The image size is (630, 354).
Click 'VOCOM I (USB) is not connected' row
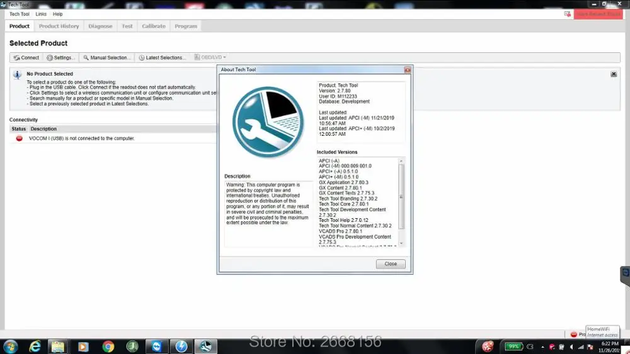tap(113, 138)
